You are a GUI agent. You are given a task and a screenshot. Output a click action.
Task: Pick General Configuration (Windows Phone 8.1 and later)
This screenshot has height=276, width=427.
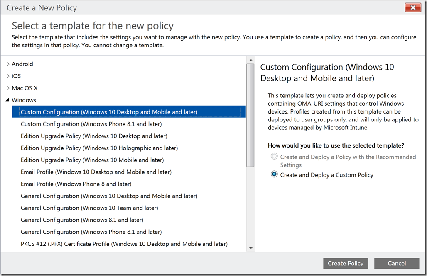[91, 232]
